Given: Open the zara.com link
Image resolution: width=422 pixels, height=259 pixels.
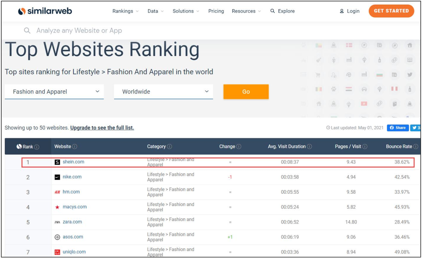Looking at the screenshot, I should click(72, 222).
